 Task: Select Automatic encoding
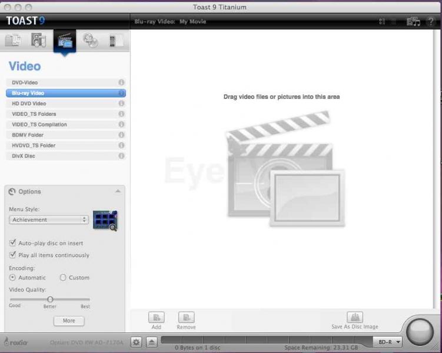[12, 278]
